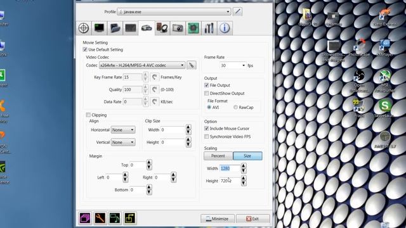Open the x264vfw Codec dropdown
Viewport: 406px width, 228px height.
coord(142,65)
